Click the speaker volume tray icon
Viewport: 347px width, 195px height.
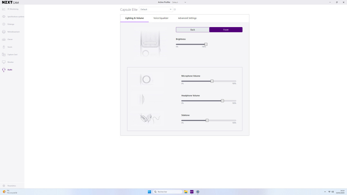coord(333,192)
